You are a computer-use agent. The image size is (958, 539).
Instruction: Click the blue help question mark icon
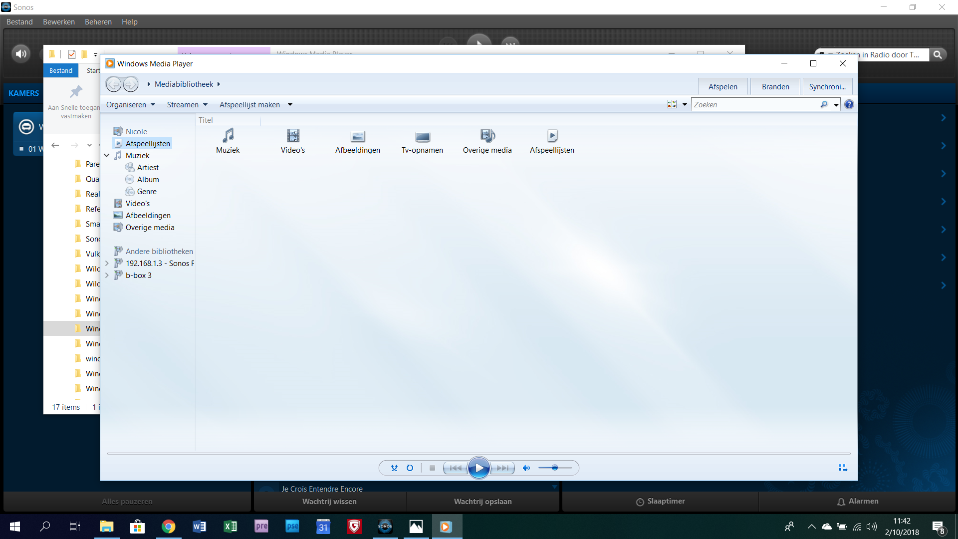point(849,105)
